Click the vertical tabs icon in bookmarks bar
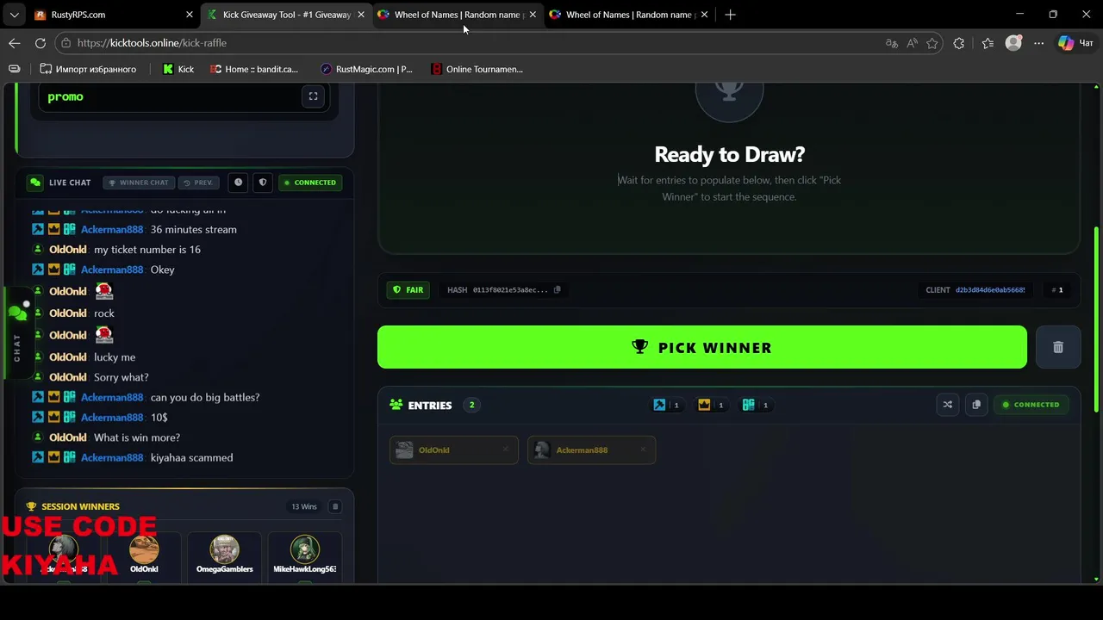This screenshot has height=620, width=1103. click(x=15, y=69)
